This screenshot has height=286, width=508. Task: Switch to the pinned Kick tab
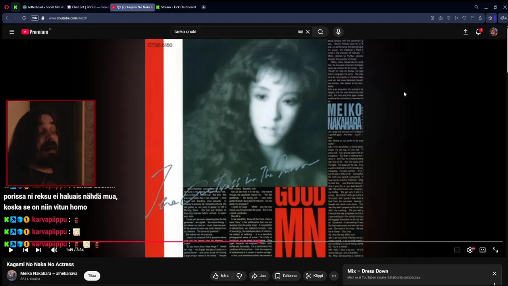15,7
